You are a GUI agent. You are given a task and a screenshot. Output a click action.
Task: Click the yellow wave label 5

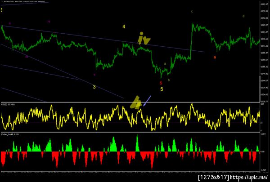[x=162, y=89]
